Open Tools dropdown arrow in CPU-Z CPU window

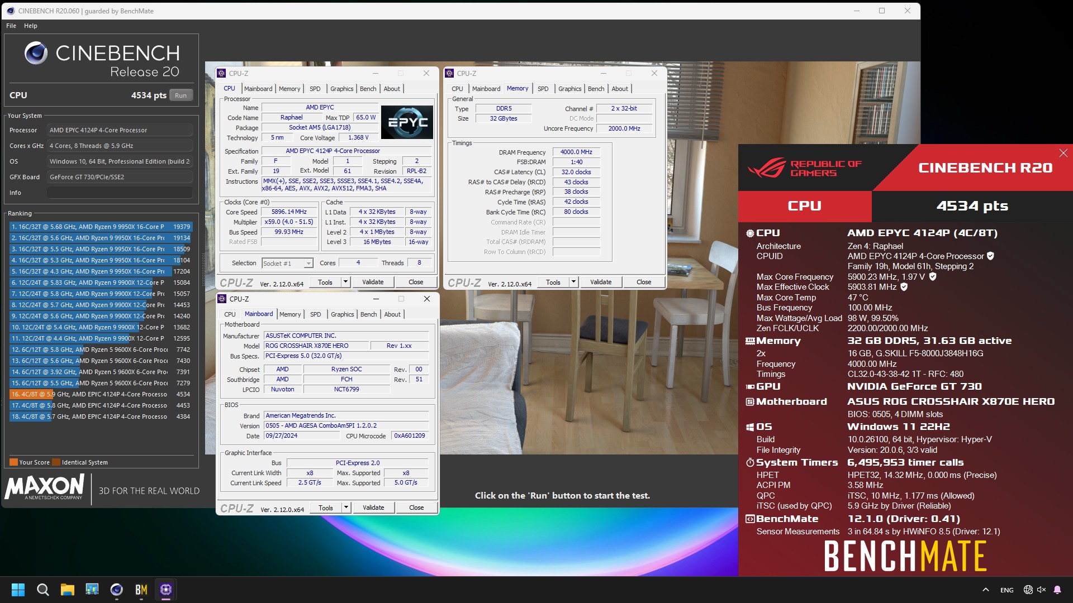point(345,282)
